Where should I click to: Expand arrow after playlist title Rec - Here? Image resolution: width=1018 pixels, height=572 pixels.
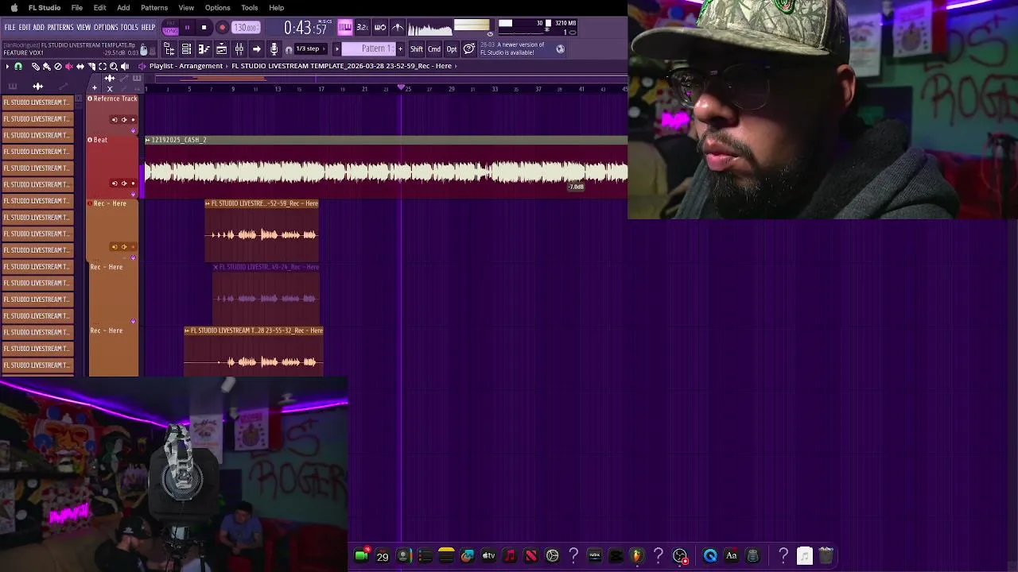click(456, 66)
